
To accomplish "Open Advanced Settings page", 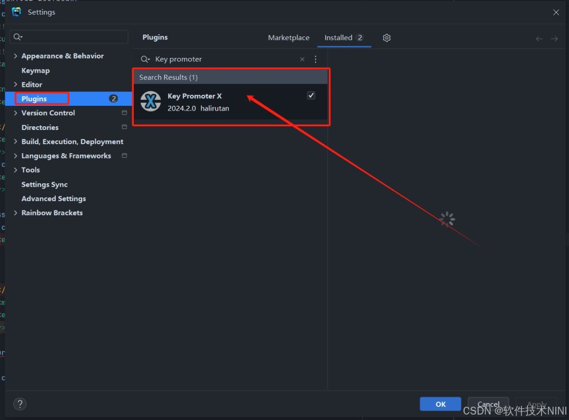I will click(x=53, y=199).
